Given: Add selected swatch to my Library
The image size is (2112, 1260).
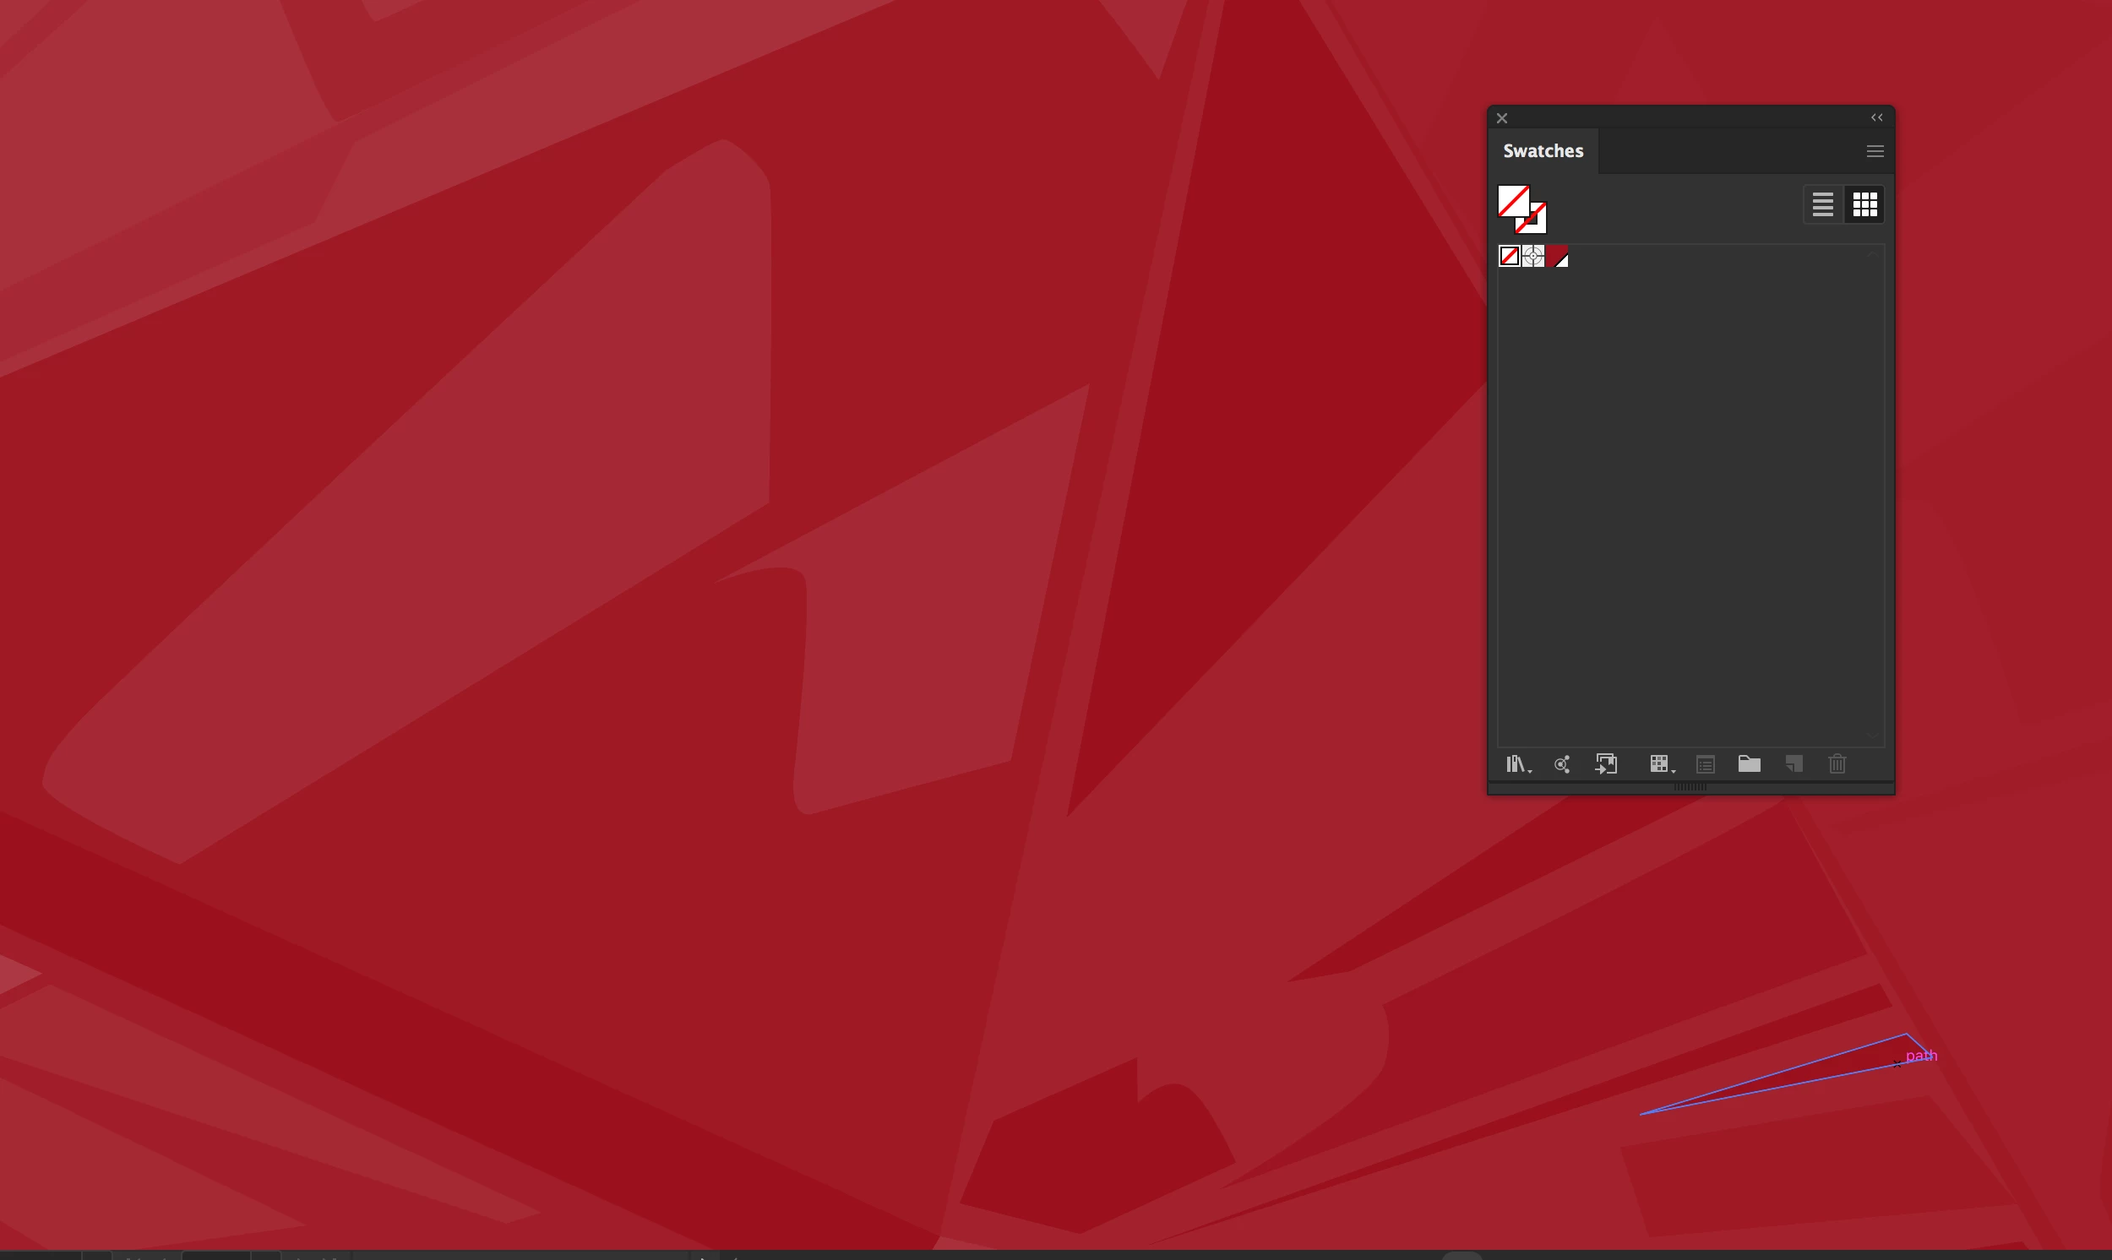Looking at the screenshot, I should (1606, 764).
